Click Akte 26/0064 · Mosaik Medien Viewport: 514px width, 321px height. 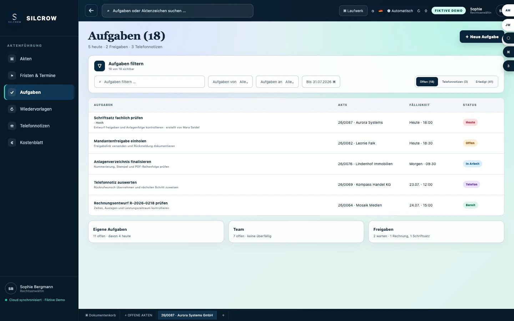pos(360,205)
